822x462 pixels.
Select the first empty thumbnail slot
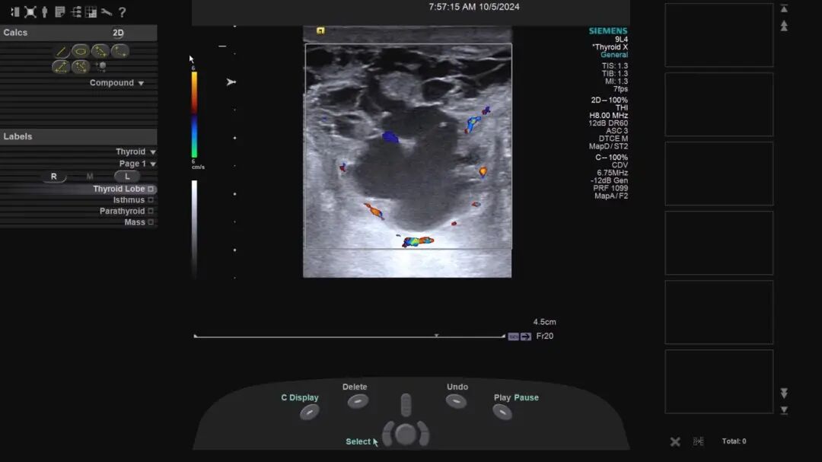point(718,35)
